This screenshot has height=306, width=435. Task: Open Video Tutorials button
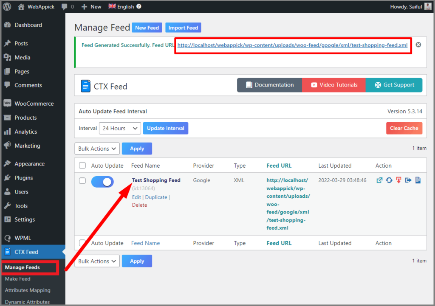pos(334,85)
